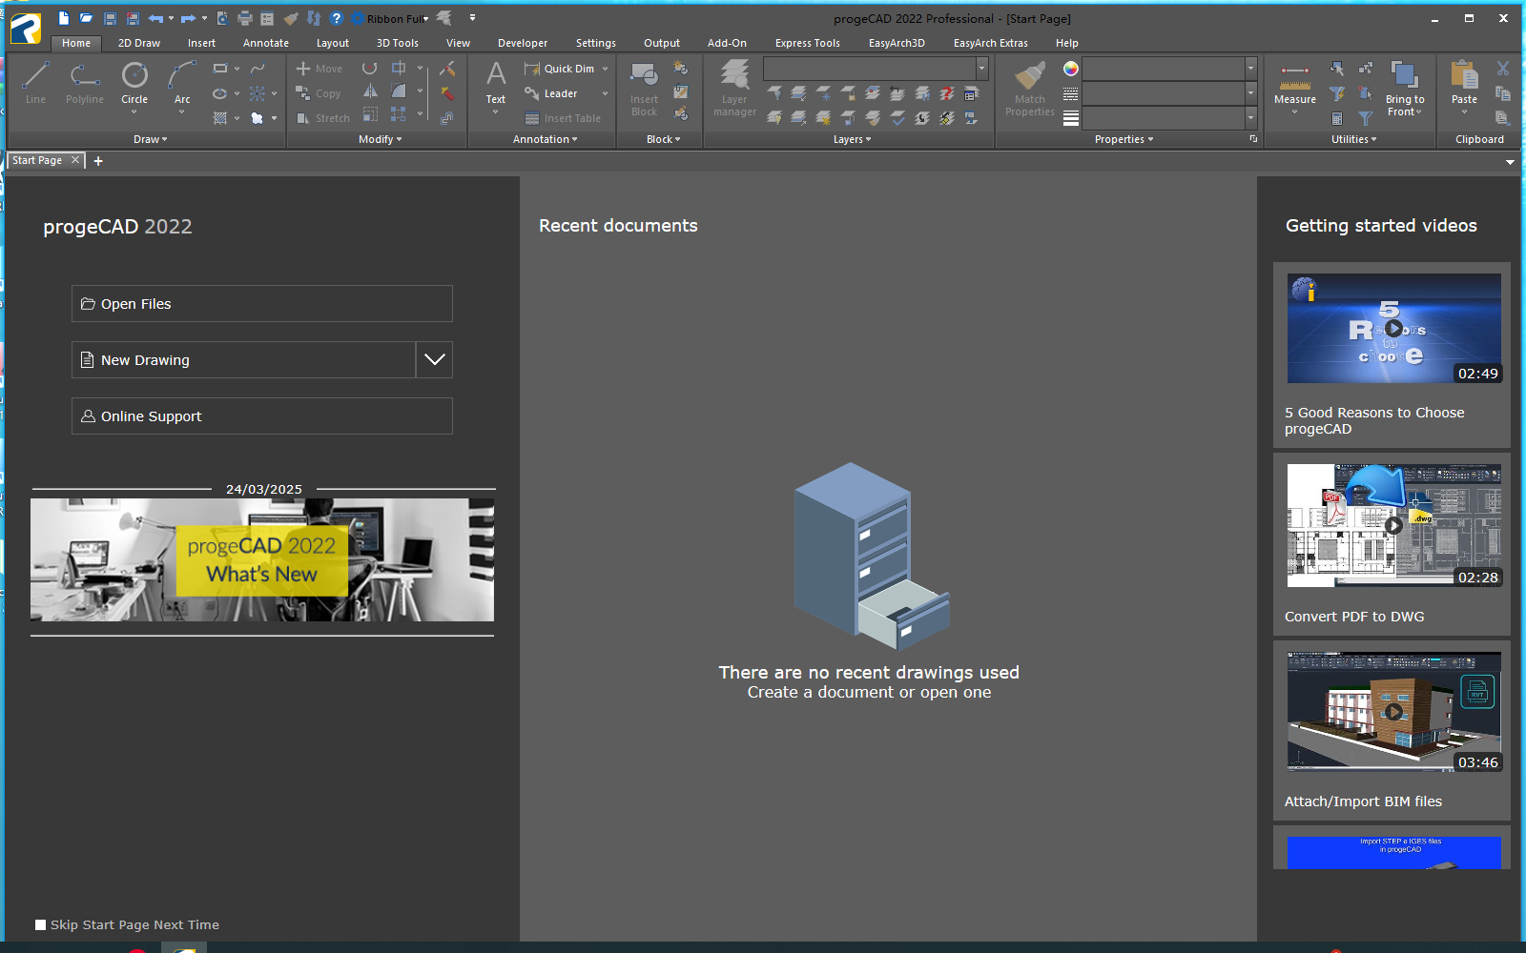Switch to the 3D Tools ribbon tab

pos(398,43)
